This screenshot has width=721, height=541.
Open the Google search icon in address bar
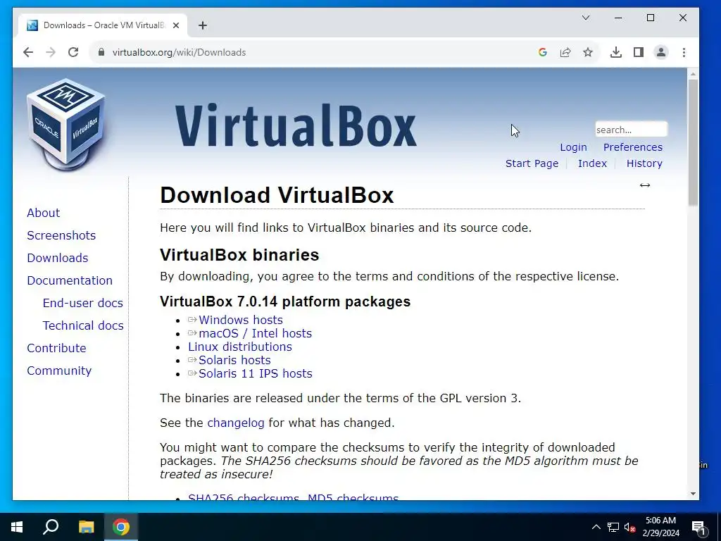pyautogui.click(x=543, y=52)
